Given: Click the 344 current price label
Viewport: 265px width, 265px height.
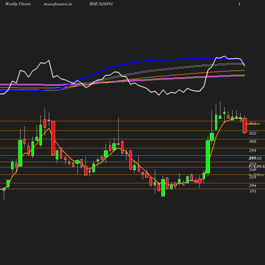Looking at the screenshot, I should [253, 123].
